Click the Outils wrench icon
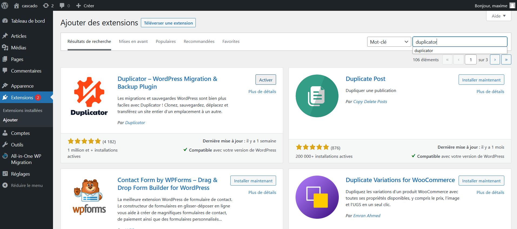 5,145
